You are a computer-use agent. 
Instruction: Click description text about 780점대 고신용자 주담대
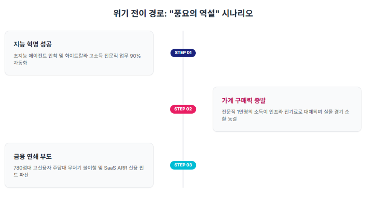click(x=79, y=171)
